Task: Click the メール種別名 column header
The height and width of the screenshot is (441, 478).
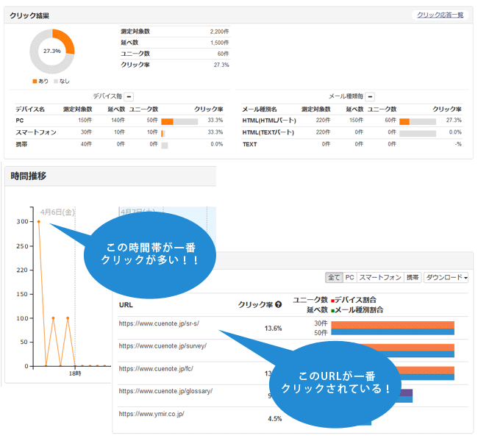Action: 260,109
